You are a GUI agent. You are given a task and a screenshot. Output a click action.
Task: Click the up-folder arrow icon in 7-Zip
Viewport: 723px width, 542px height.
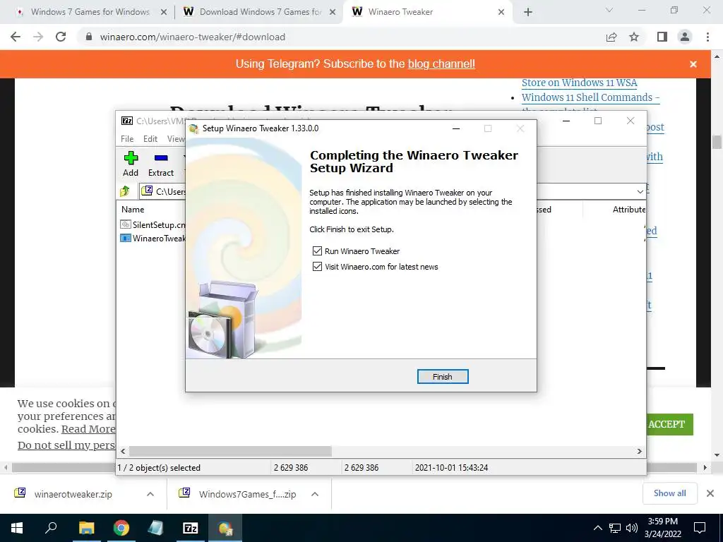point(124,191)
